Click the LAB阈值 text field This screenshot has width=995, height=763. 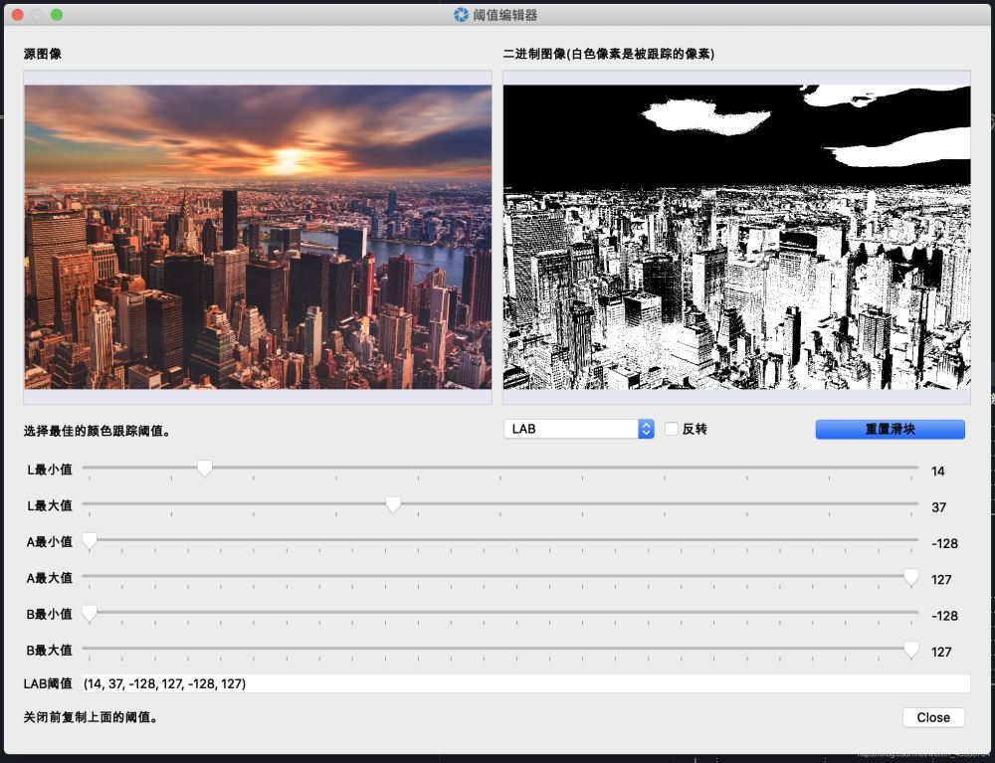tap(526, 683)
